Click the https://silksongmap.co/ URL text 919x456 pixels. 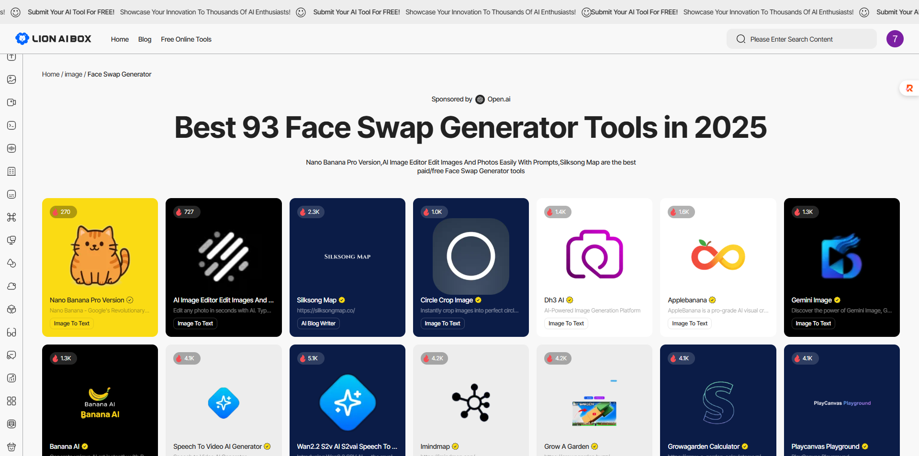click(326, 311)
